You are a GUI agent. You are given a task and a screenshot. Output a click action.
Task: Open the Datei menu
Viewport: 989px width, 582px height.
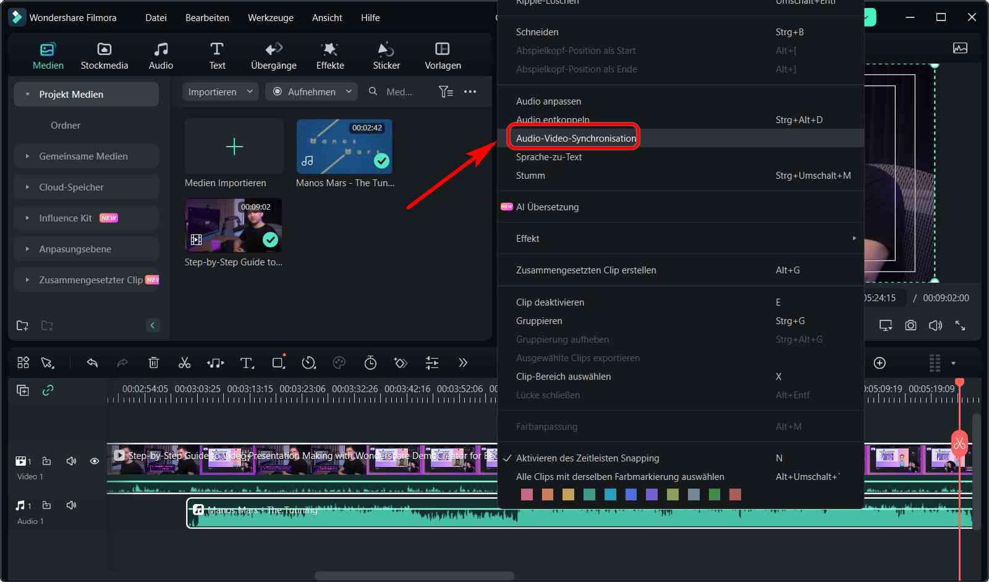tap(156, 17)
